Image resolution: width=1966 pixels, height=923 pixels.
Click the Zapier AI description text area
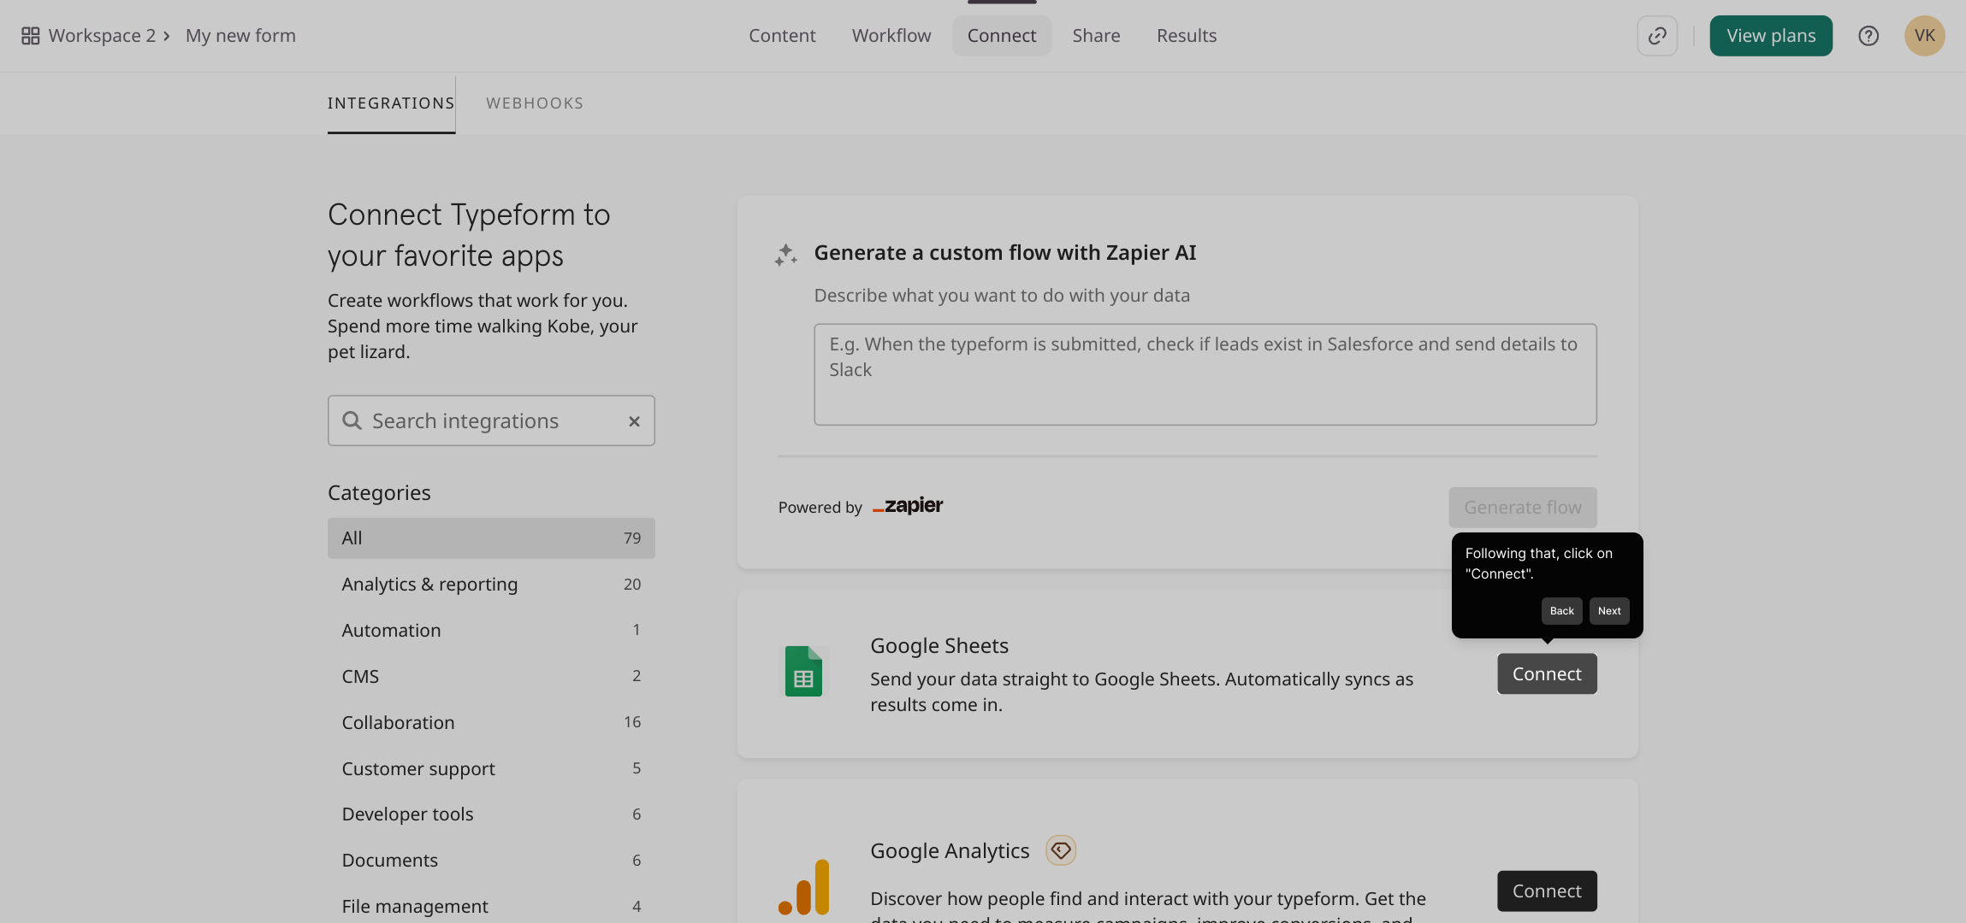[x=1205, y=374]
